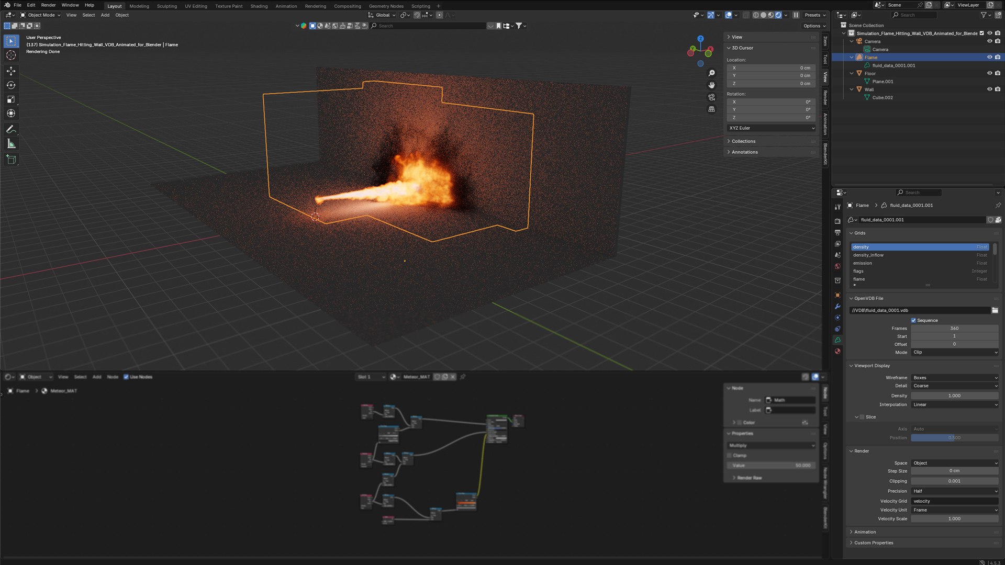The height and width of the screenshot is (565, 1005).
Task: Open the Object Mode dropdown
Action: tap(41, 15)
